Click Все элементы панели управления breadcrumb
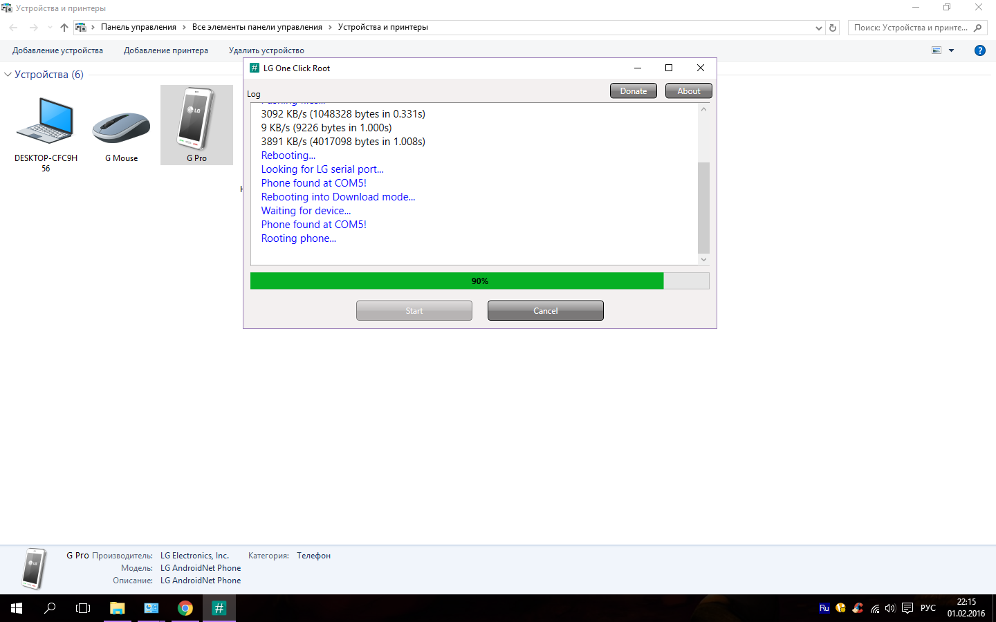 (x=257, y=27)
